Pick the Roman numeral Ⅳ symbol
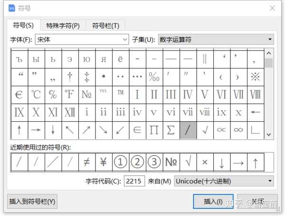The height and width of the screenshot is (216, 285). (188, 95)
